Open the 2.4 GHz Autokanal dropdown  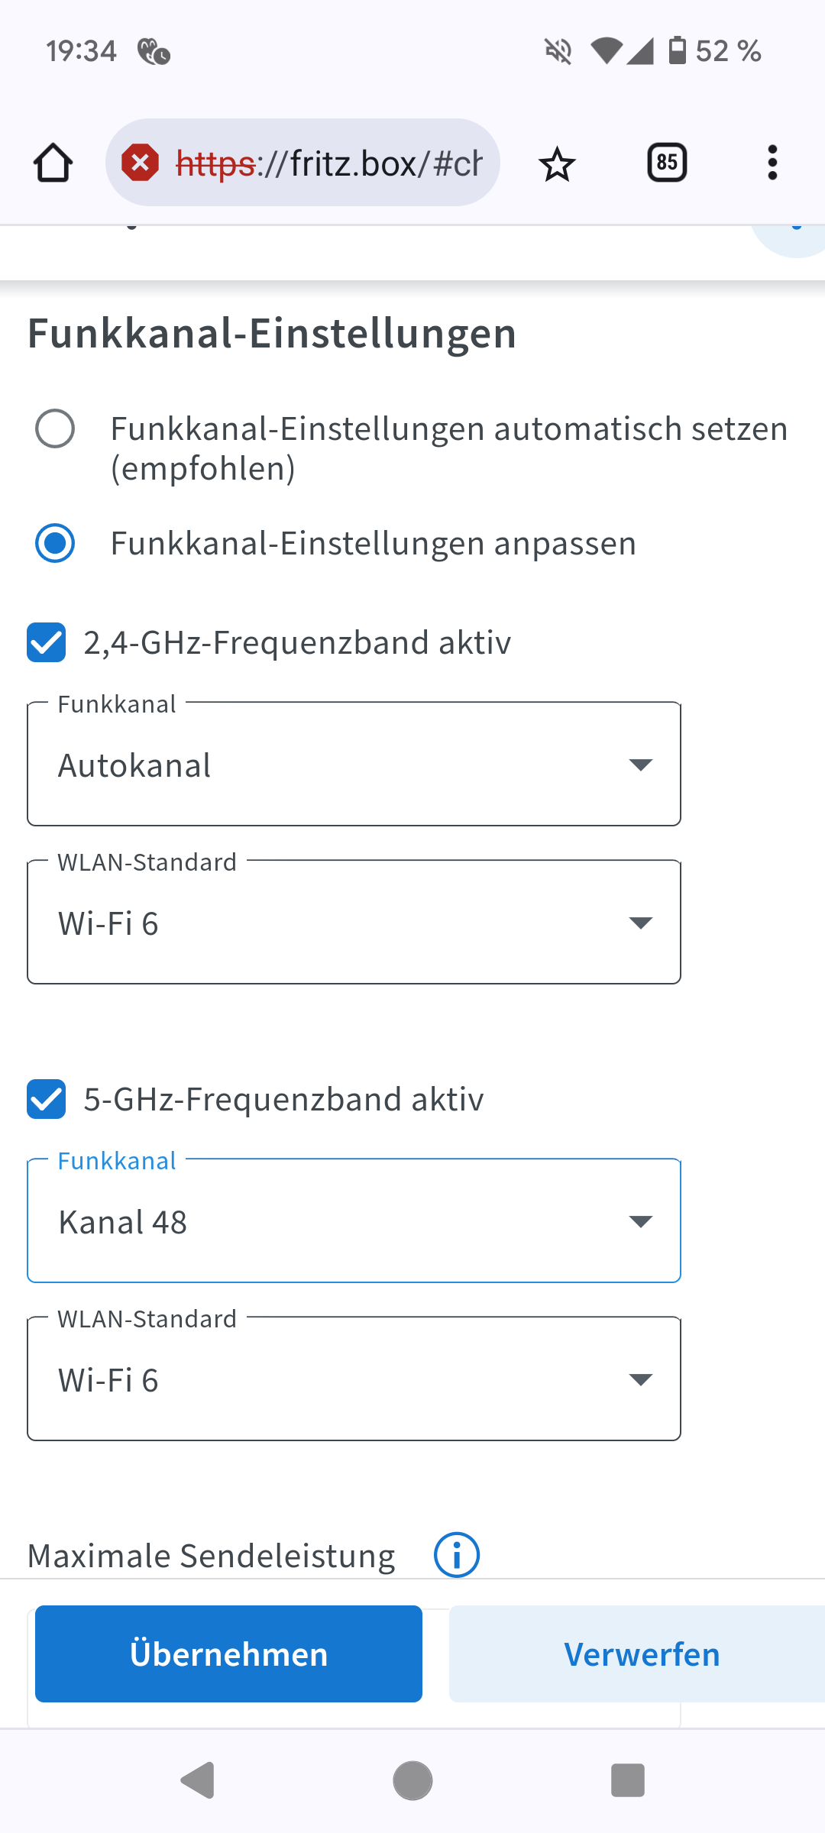tap(354, 765)
